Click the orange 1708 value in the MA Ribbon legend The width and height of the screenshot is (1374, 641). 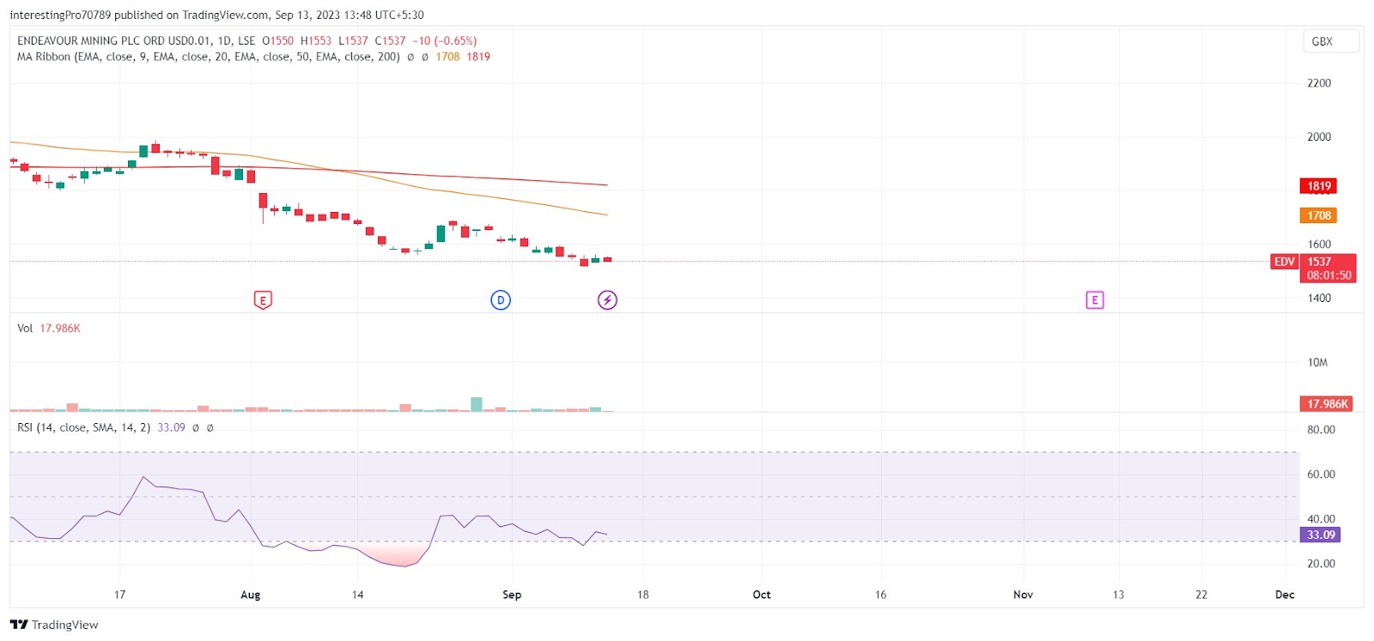(447, 57)
